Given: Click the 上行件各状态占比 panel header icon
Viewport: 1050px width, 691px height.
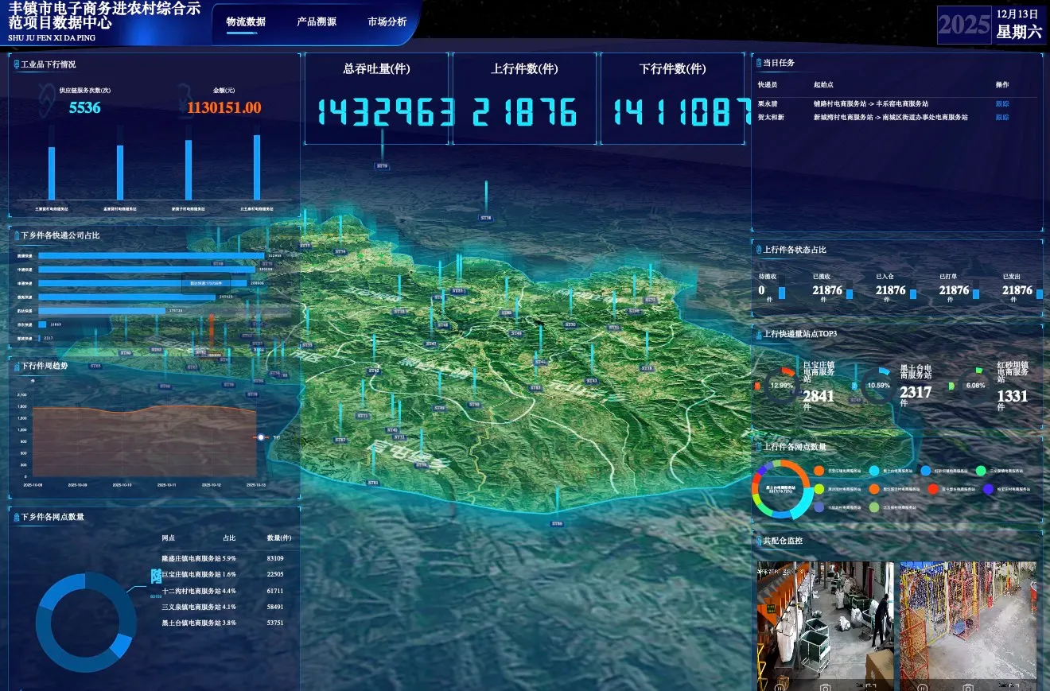Looking at the screenshot, I should [758, 250].
